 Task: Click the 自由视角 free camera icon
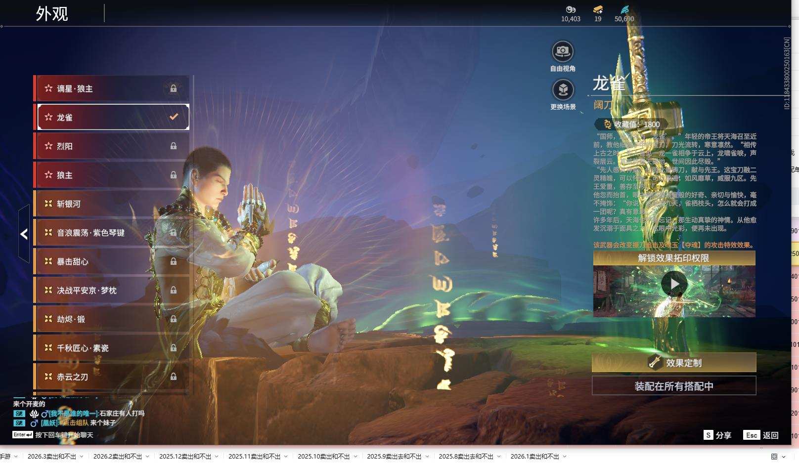coord(562,51)
